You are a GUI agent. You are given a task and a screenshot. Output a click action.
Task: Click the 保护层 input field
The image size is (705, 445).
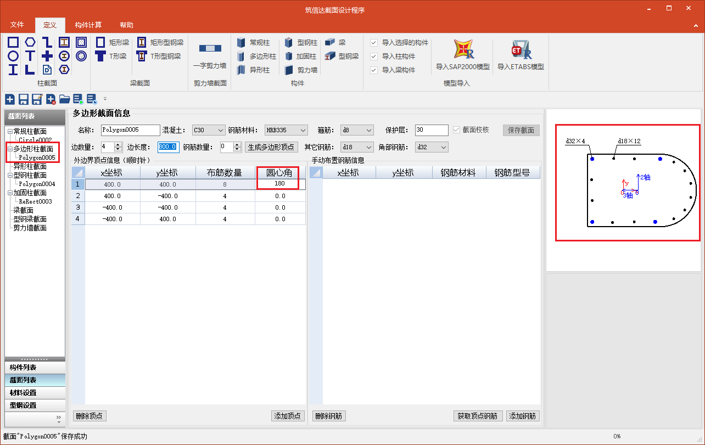(431, 131)
